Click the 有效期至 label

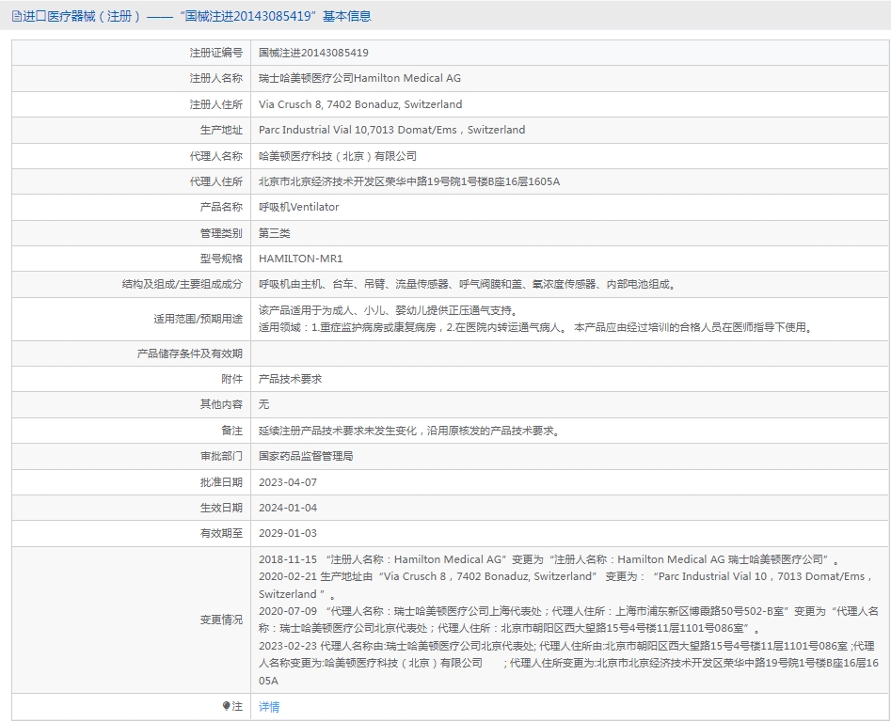[x=221, y=534]
